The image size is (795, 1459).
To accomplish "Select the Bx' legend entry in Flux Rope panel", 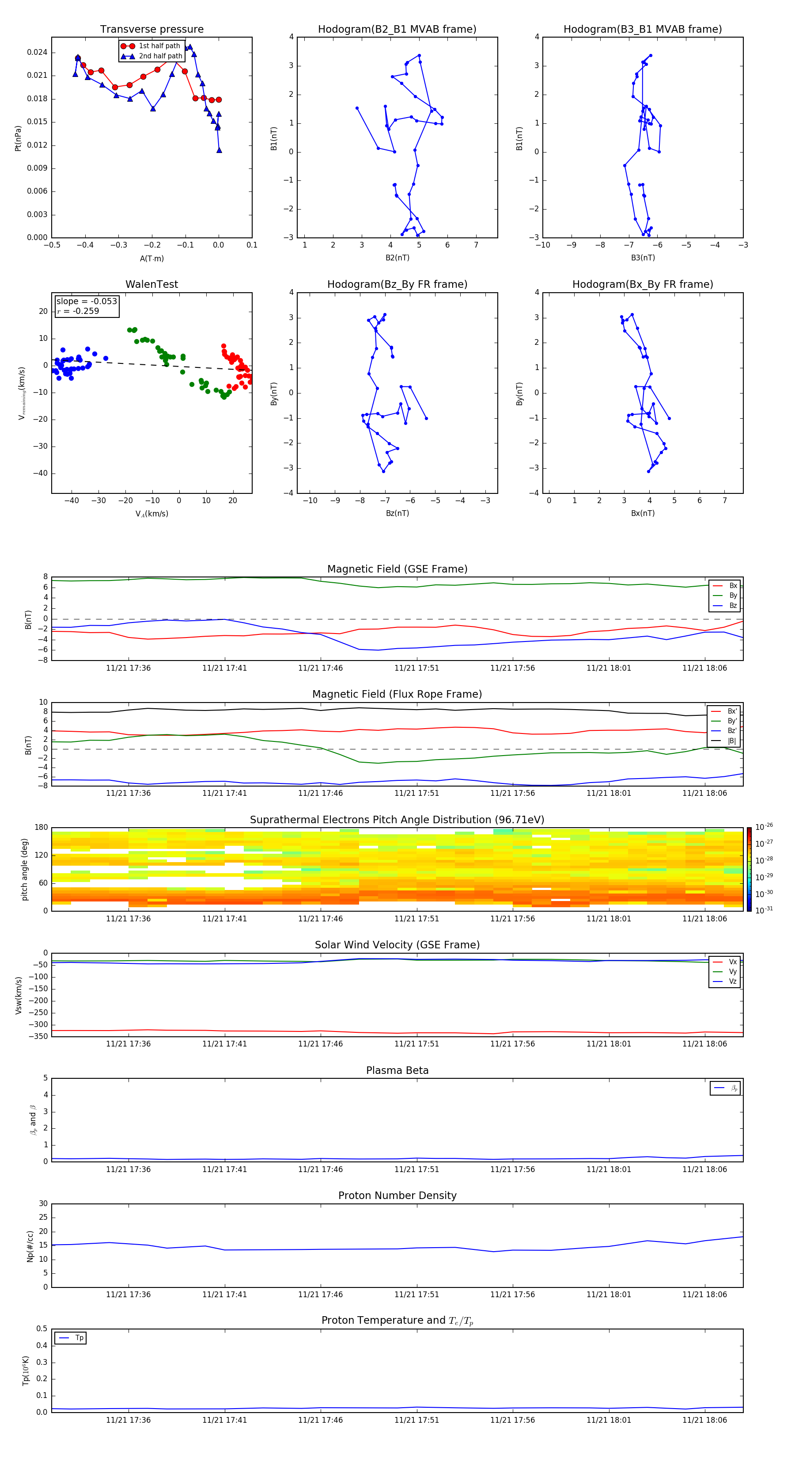I will (x=724, y=711).
